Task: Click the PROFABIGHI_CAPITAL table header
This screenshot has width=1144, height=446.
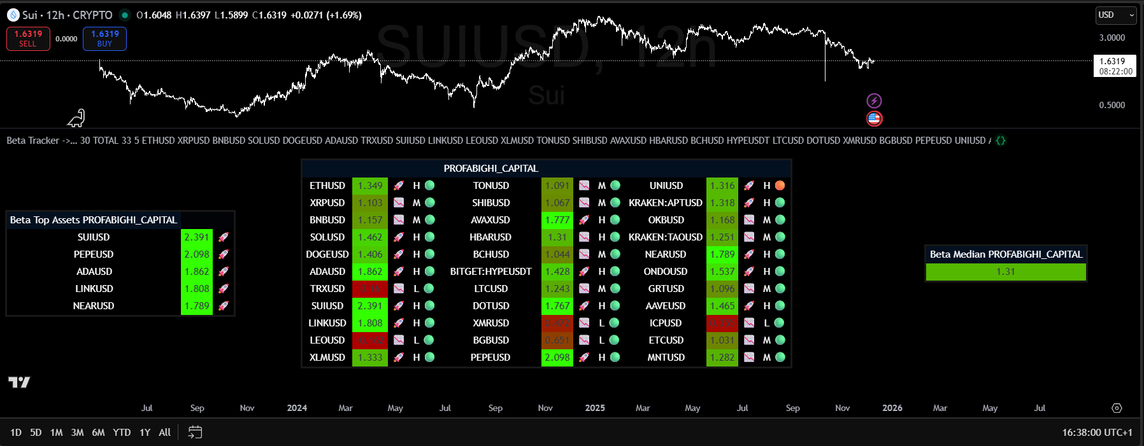Action: pos(491,169)
